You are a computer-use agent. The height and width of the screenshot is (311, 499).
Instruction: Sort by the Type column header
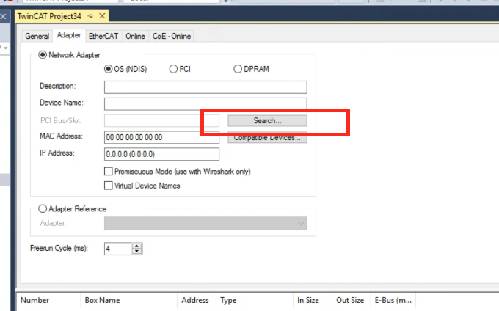(255, 300)
